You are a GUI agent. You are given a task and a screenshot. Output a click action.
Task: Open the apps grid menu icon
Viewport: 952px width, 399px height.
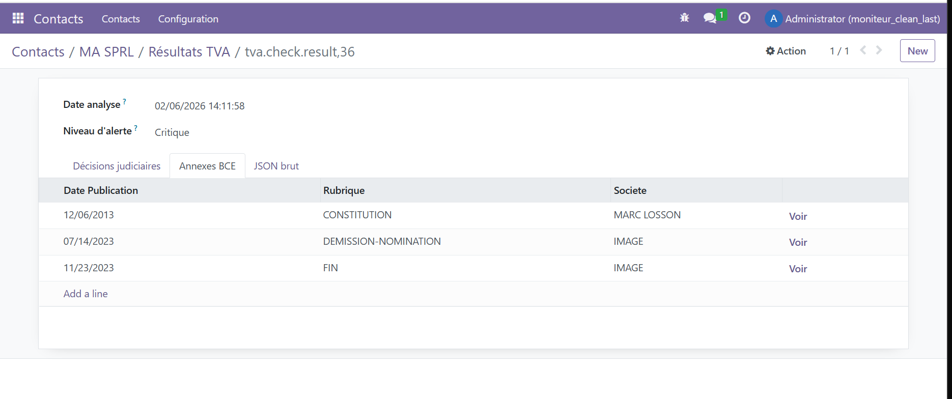point(18,18)
